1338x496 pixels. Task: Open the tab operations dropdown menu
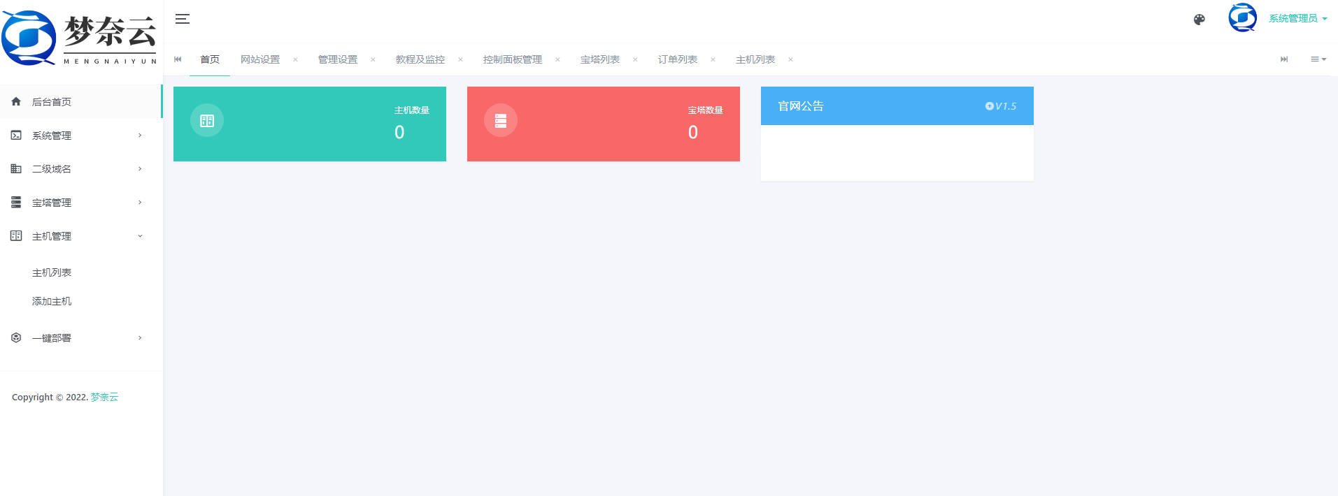(x=1318, y=59)
